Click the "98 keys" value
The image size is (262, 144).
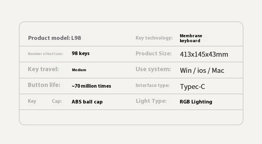(x=81, y=53)
